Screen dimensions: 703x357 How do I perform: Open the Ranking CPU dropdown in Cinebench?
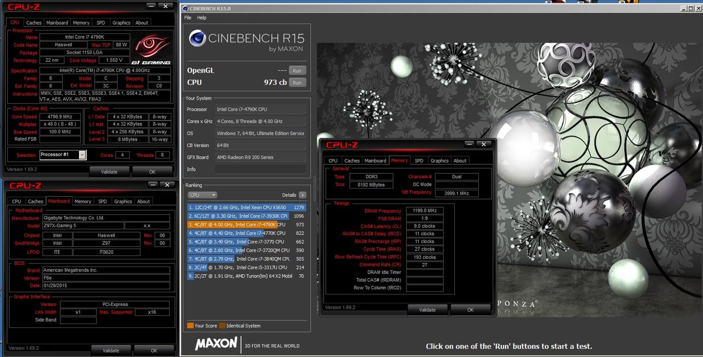pos(203,195)
